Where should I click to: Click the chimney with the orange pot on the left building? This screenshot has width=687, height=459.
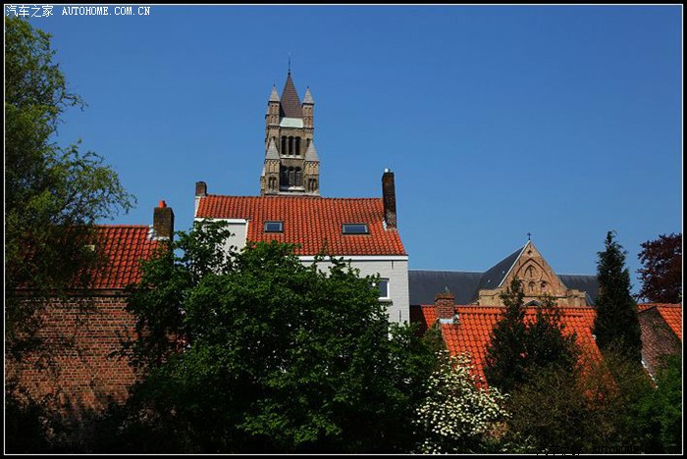pos(163,221)
